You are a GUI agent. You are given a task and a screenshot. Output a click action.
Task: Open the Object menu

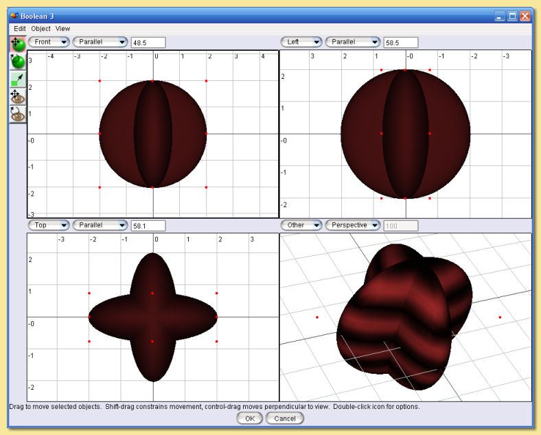tap(41, 29)
